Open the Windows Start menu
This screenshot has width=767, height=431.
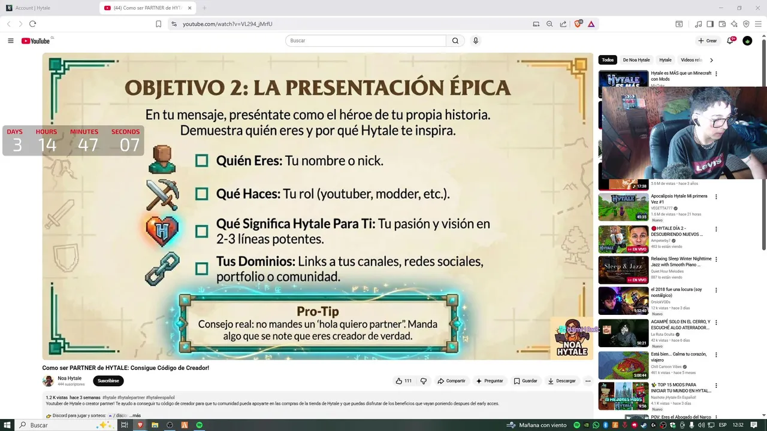(x=7, y=425)
